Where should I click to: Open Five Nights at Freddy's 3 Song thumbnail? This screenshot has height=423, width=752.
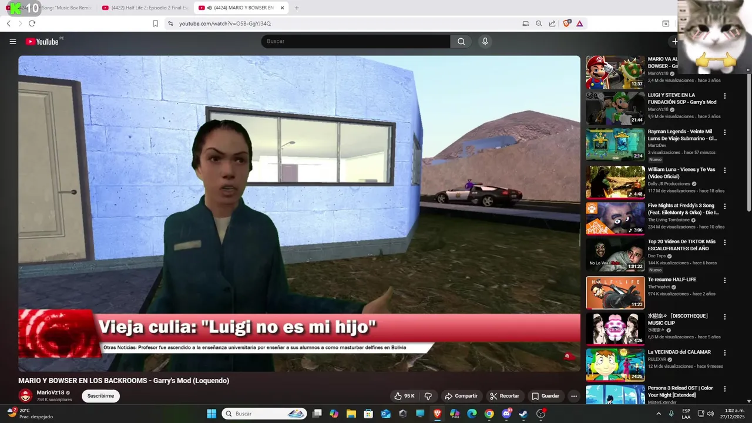click(615, 218)
